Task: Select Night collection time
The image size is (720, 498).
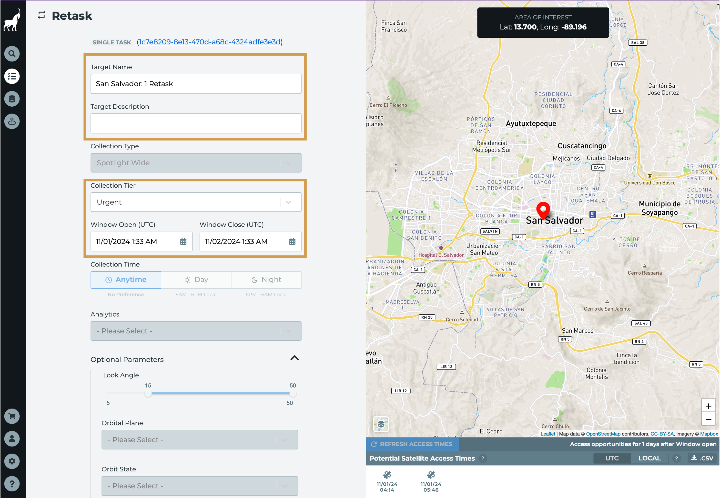Action: (266, 280)
